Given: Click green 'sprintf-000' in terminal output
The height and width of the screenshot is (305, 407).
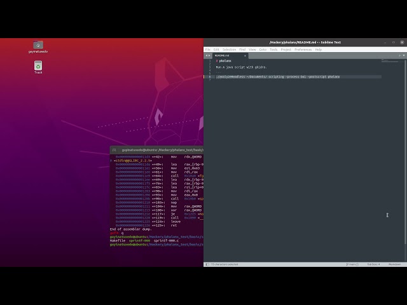Looking at the screenshot, I should pos(139,241).
